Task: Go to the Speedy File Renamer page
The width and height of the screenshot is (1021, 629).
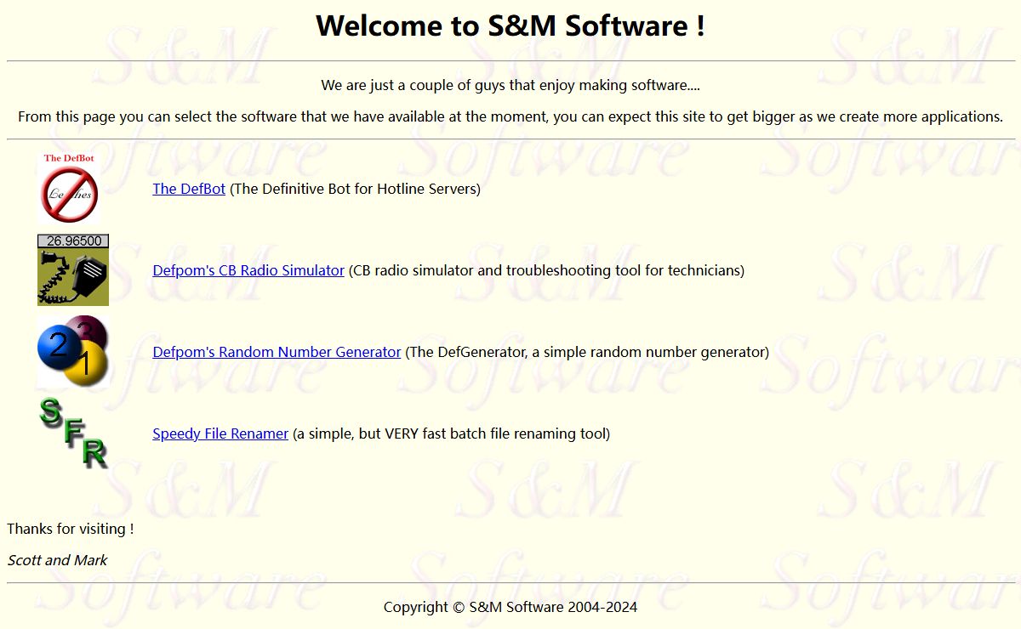Action: [220, 433]
